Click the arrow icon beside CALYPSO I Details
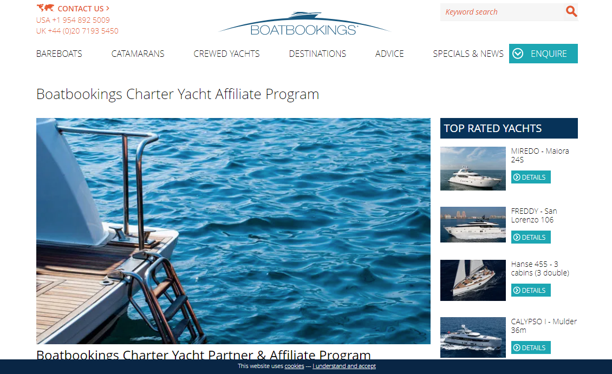612x374 pixels. pyautogui.click(x=517, y=348)
